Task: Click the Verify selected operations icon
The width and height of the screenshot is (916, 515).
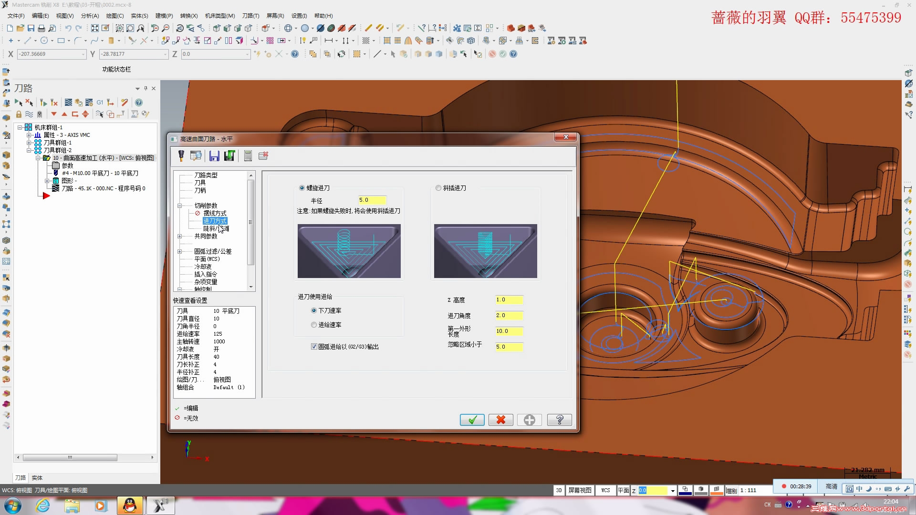Action: tap(79, 103)
